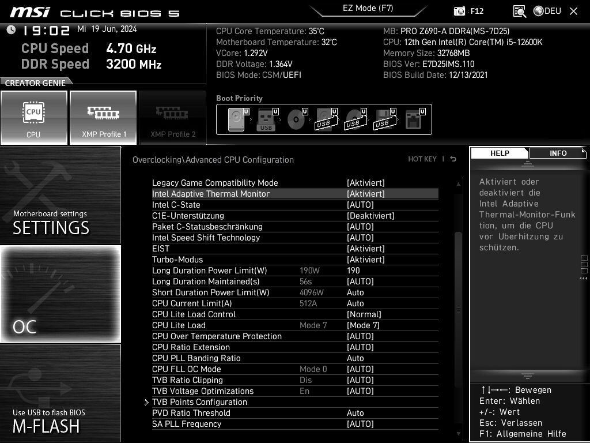Open M-FLASH BIOS flashing section
Image resolution: width=590 pixels, height=443 pixels.
pos(60,393)
